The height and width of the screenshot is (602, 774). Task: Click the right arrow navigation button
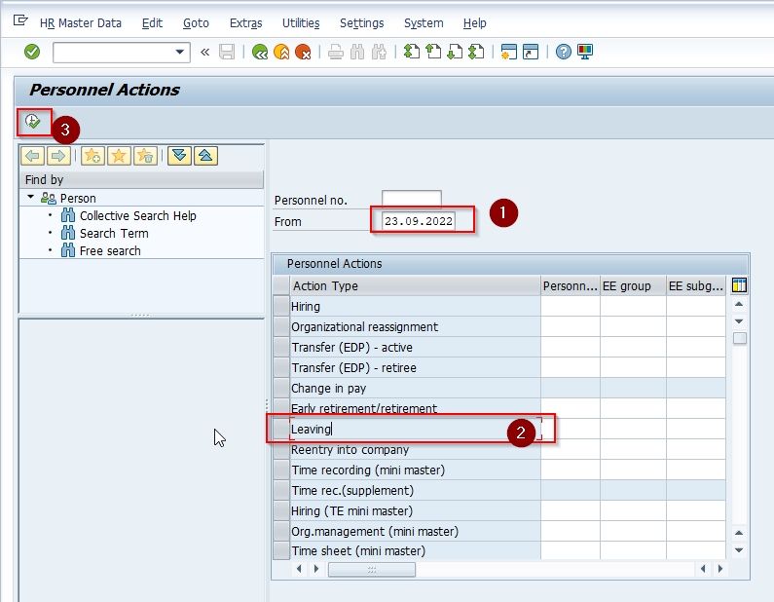coord(58,156)
